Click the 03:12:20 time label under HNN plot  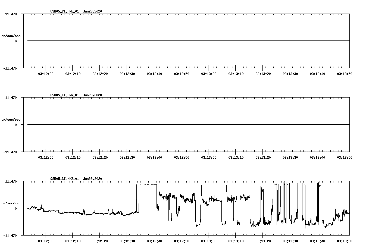(x=100, y=157)
